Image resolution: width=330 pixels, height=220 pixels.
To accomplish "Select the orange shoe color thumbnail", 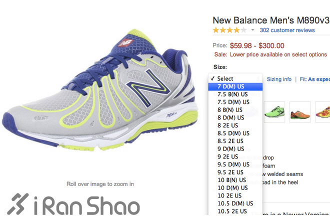I will (x=300, y=111).
